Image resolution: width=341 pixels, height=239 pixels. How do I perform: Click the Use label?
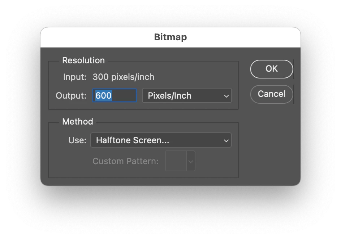77,140
